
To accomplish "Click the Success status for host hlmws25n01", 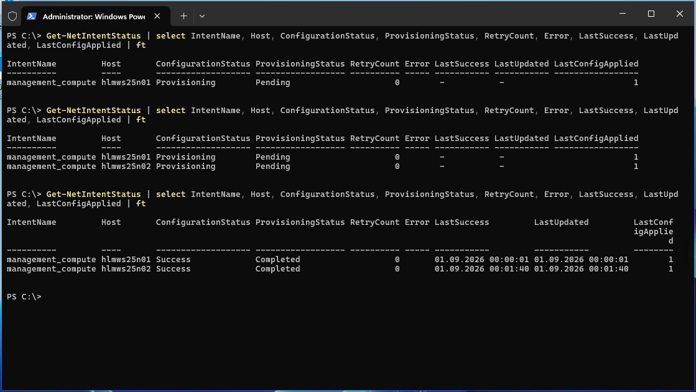I will coord(173,260).
